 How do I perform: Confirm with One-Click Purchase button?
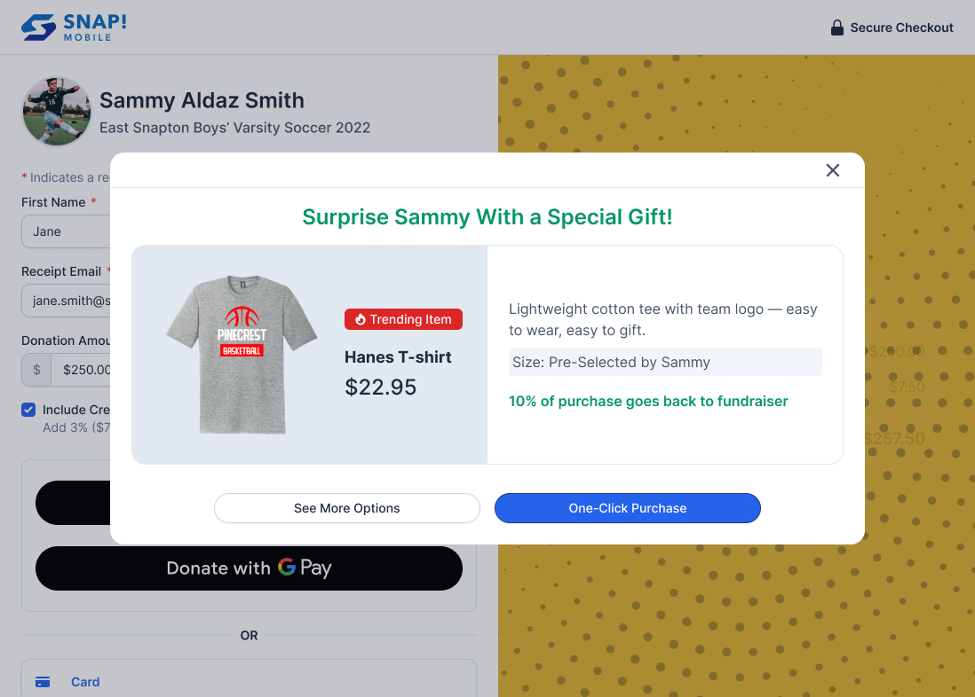(628, 508)
